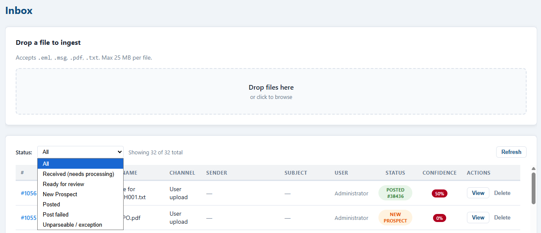
Task: Choose Post failed status option
Action: click(x=80, y=214)
